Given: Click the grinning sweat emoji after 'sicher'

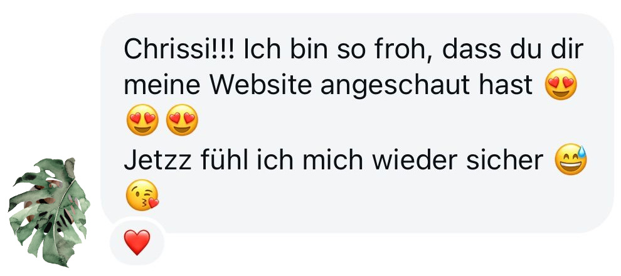Looking at the screenshot, I should click(x=571, y=159).
